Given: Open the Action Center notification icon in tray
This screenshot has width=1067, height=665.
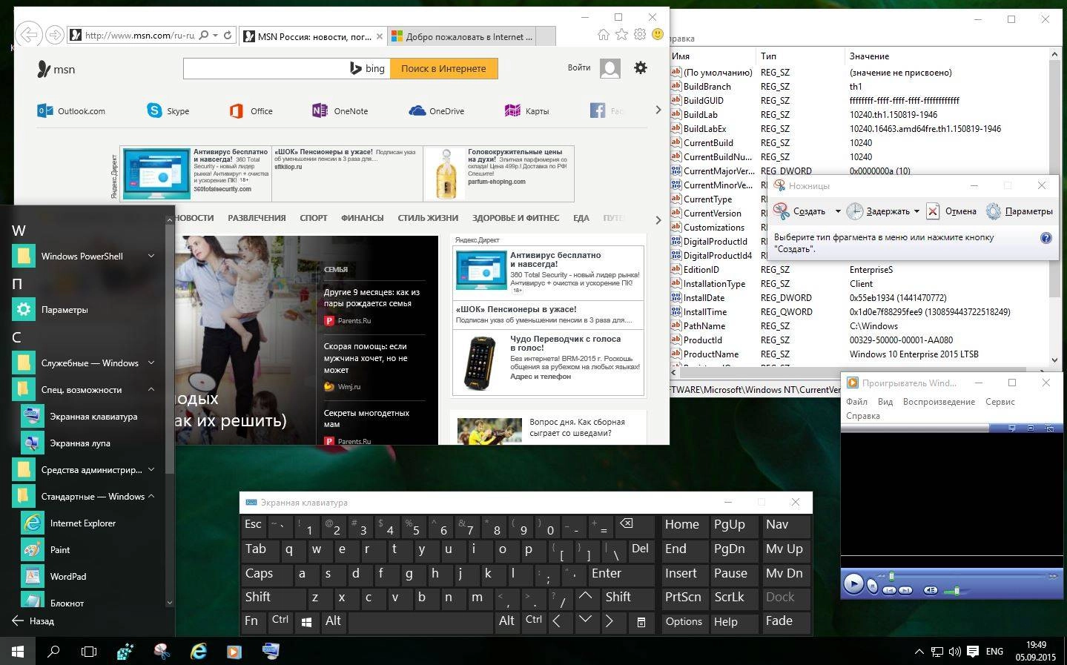Looking at the screenshot, I should click(x=973, y=652).
